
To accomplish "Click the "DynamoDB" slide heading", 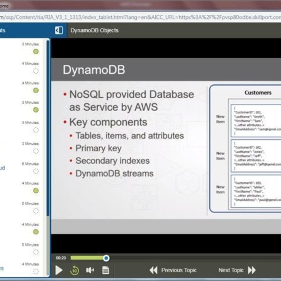I will pos(94,70).
